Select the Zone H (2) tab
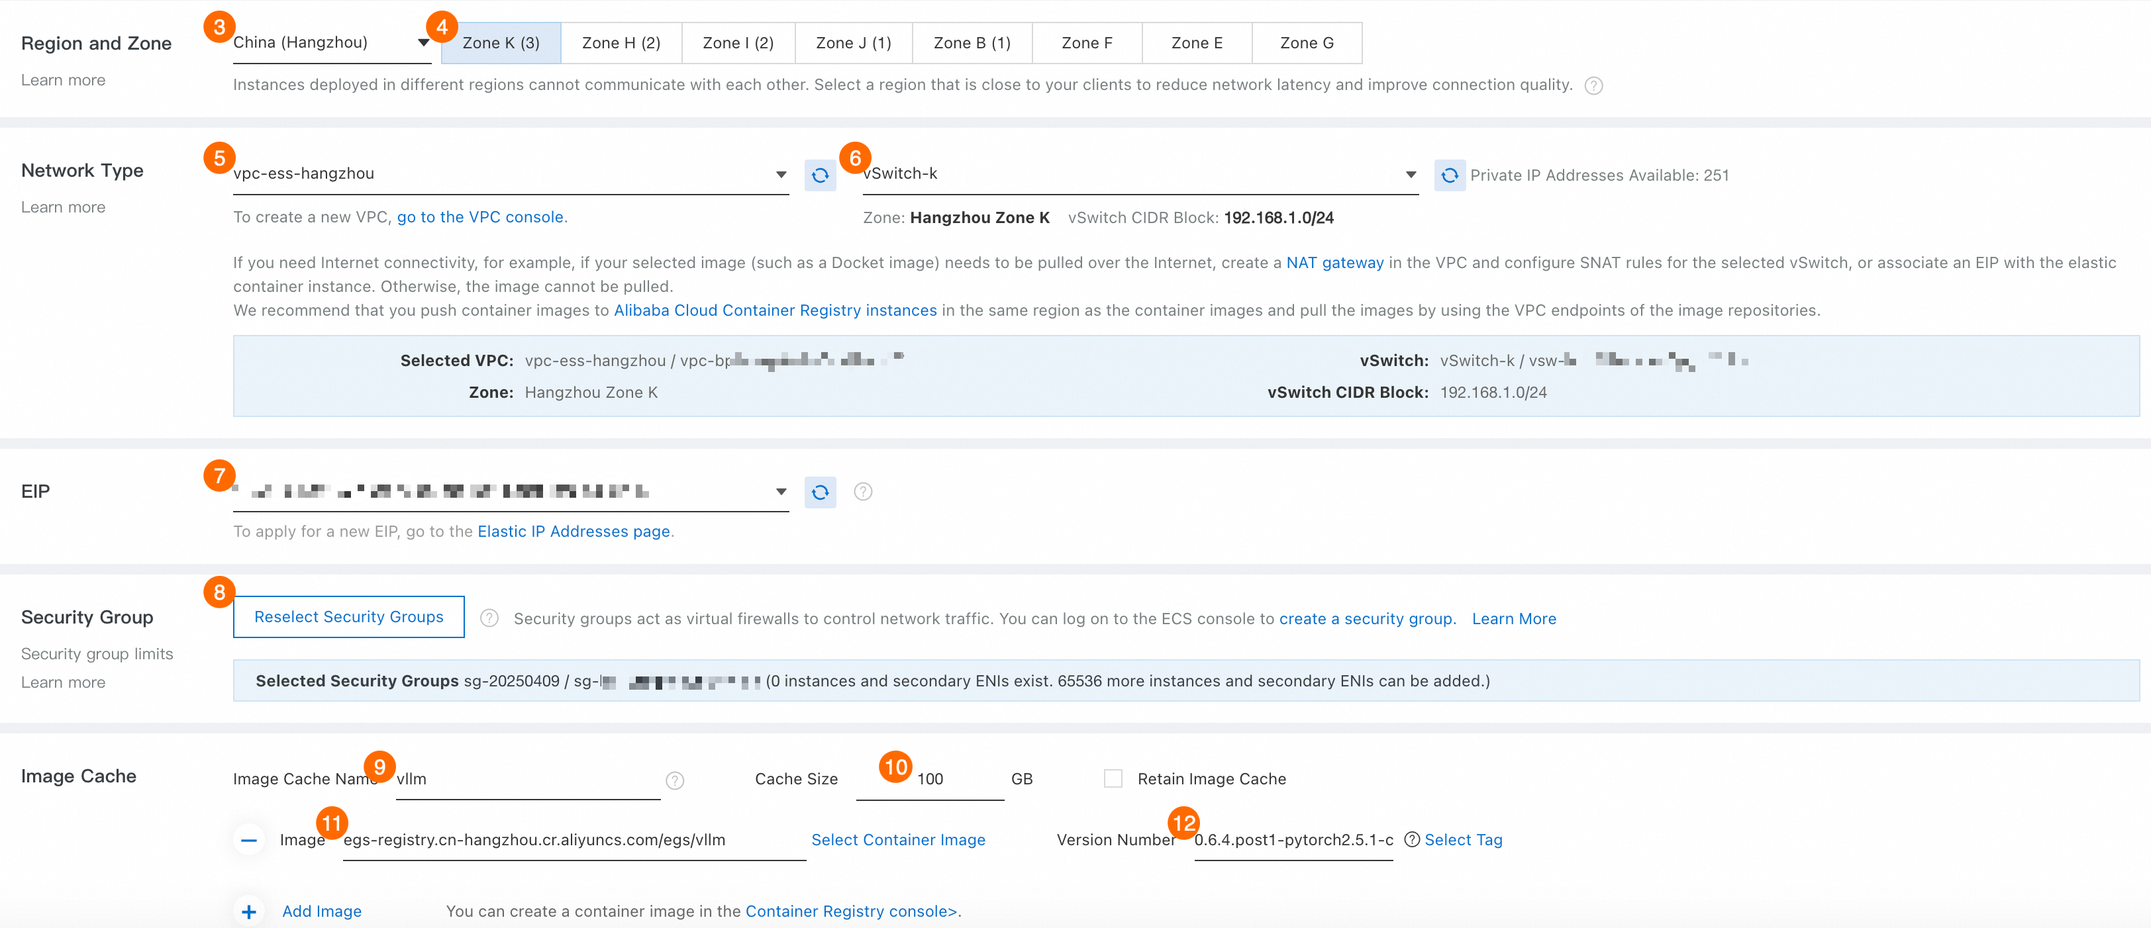This screenshot has height=928, width=2151. [621, 42]
